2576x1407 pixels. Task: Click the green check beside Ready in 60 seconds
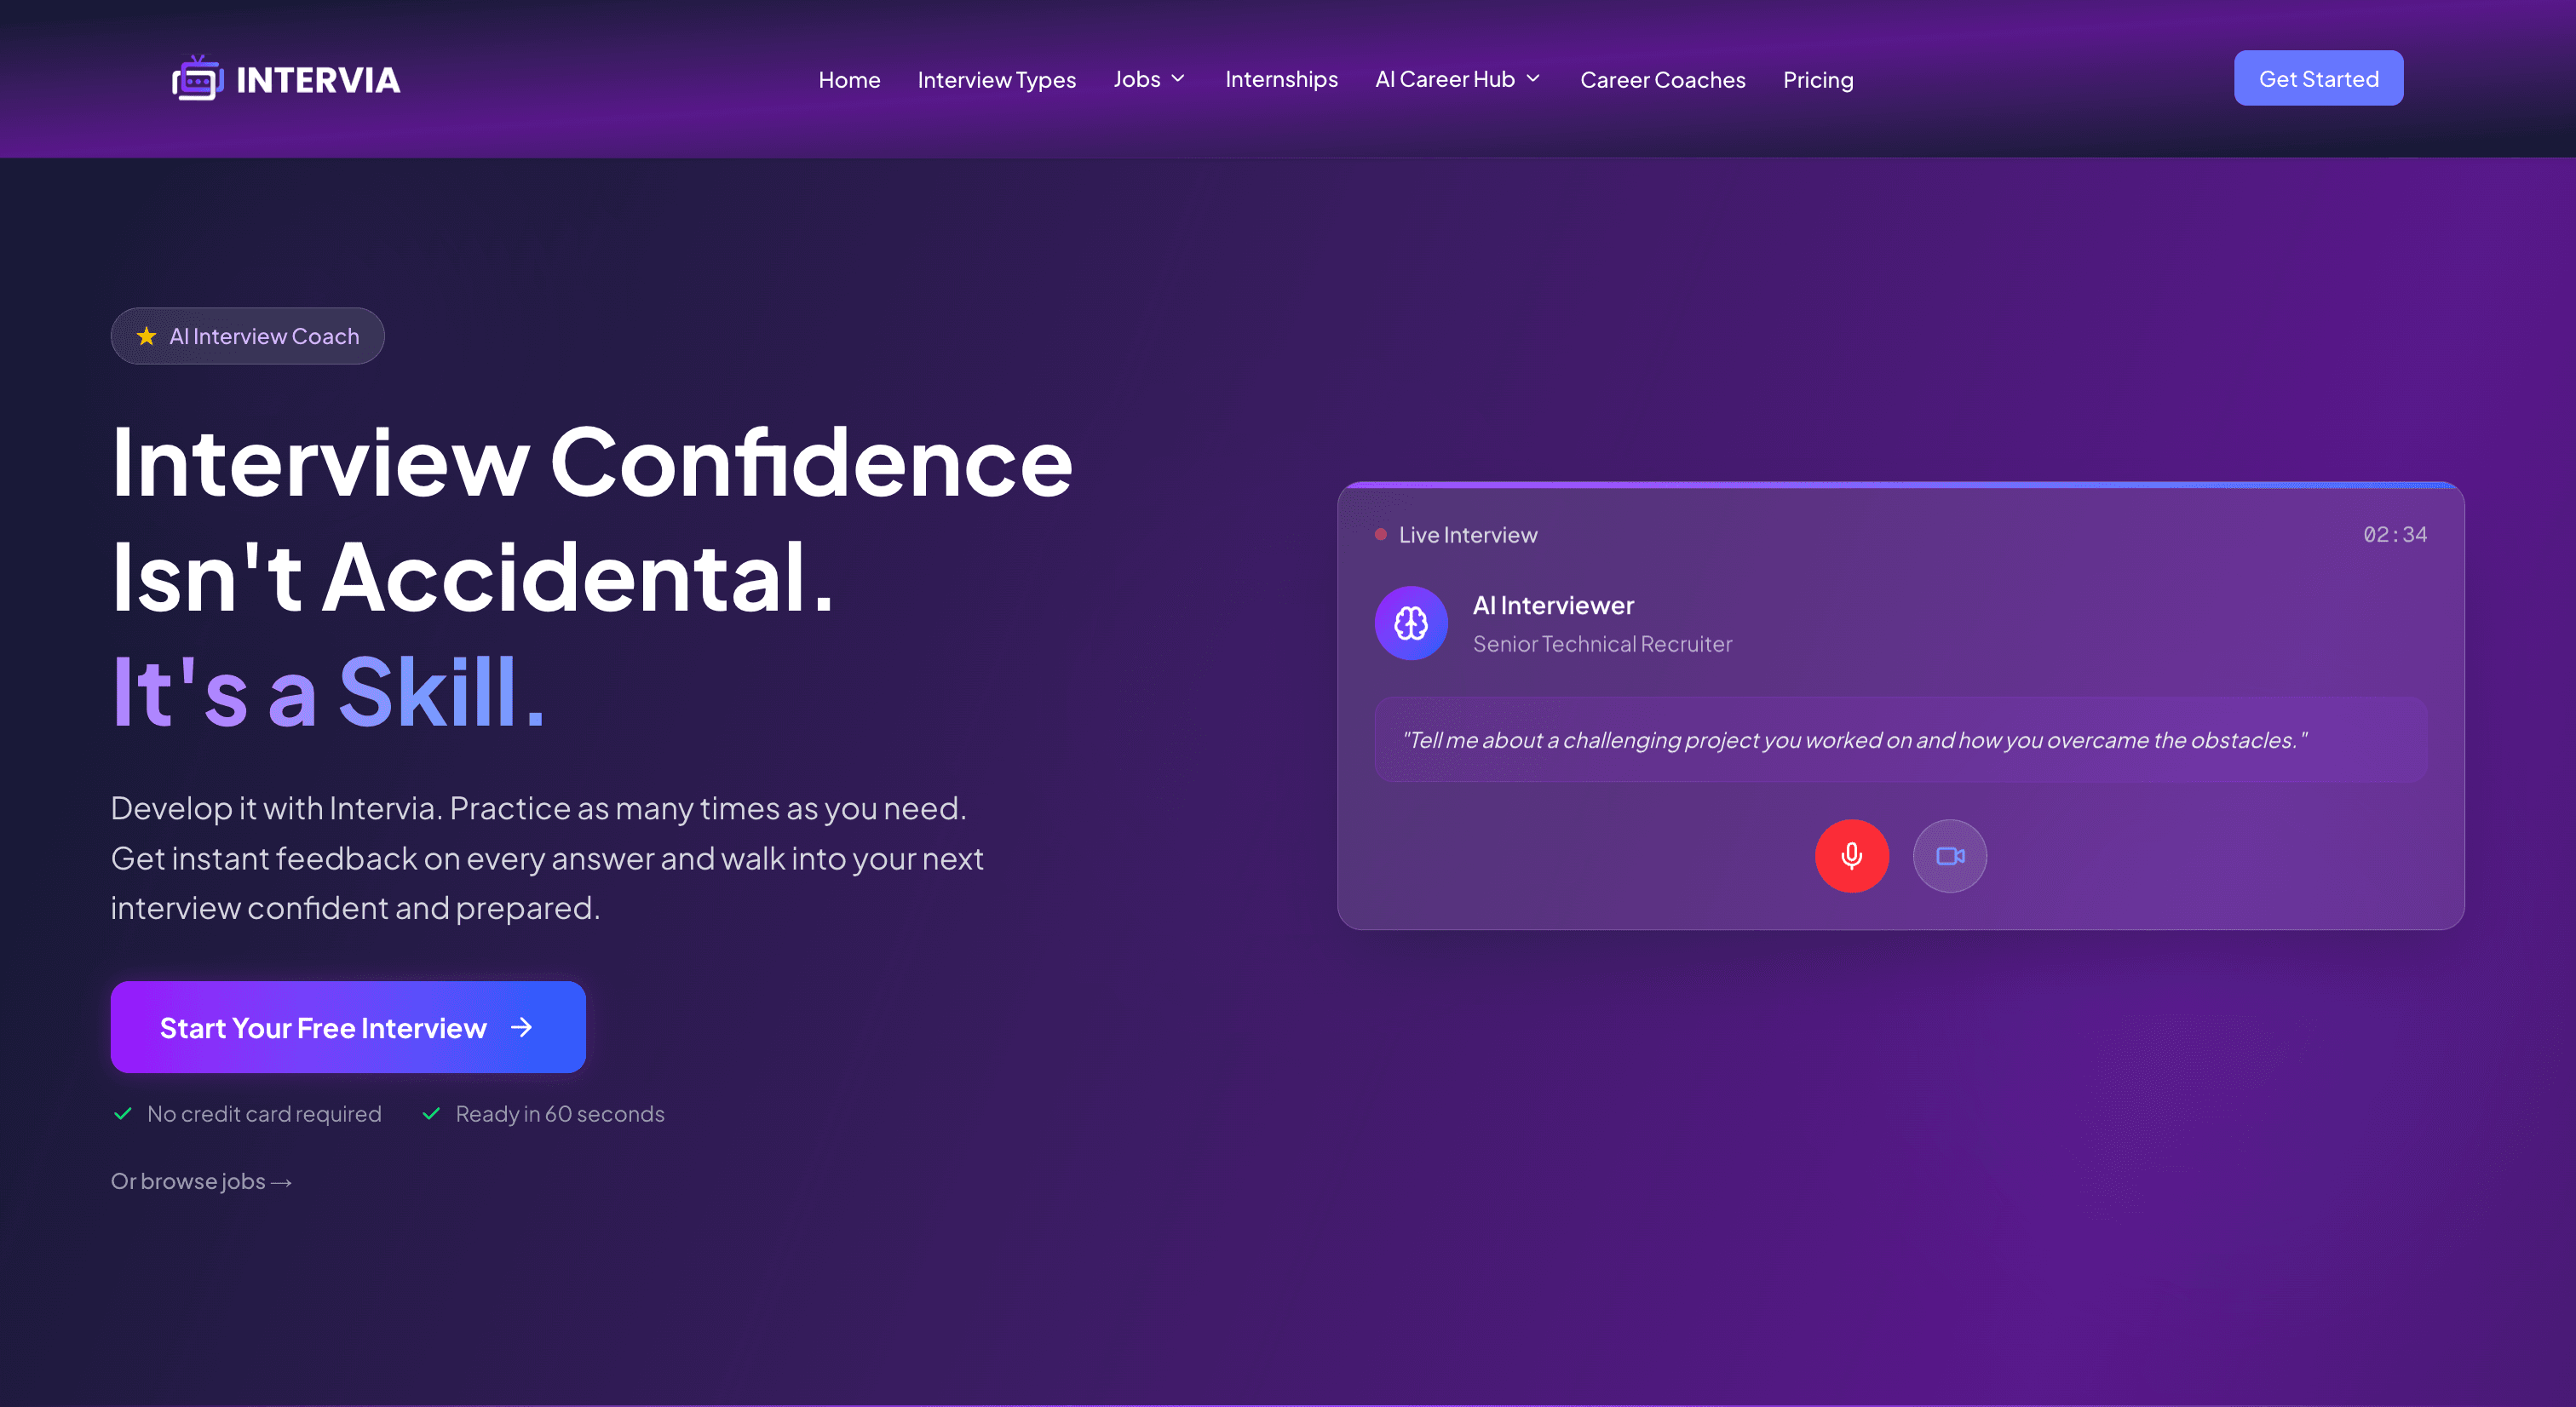(431, 1113)
